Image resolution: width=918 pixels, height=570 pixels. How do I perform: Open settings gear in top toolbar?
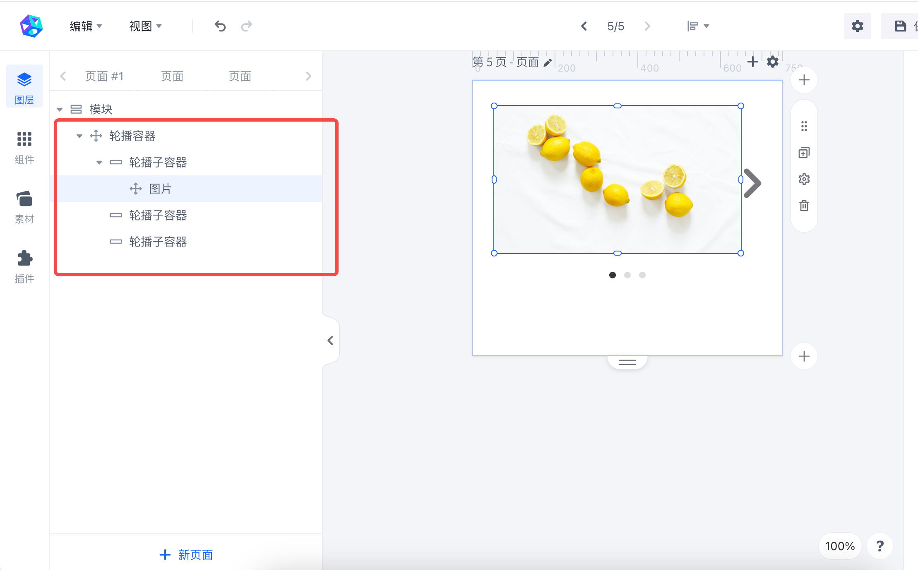[857, 26]
